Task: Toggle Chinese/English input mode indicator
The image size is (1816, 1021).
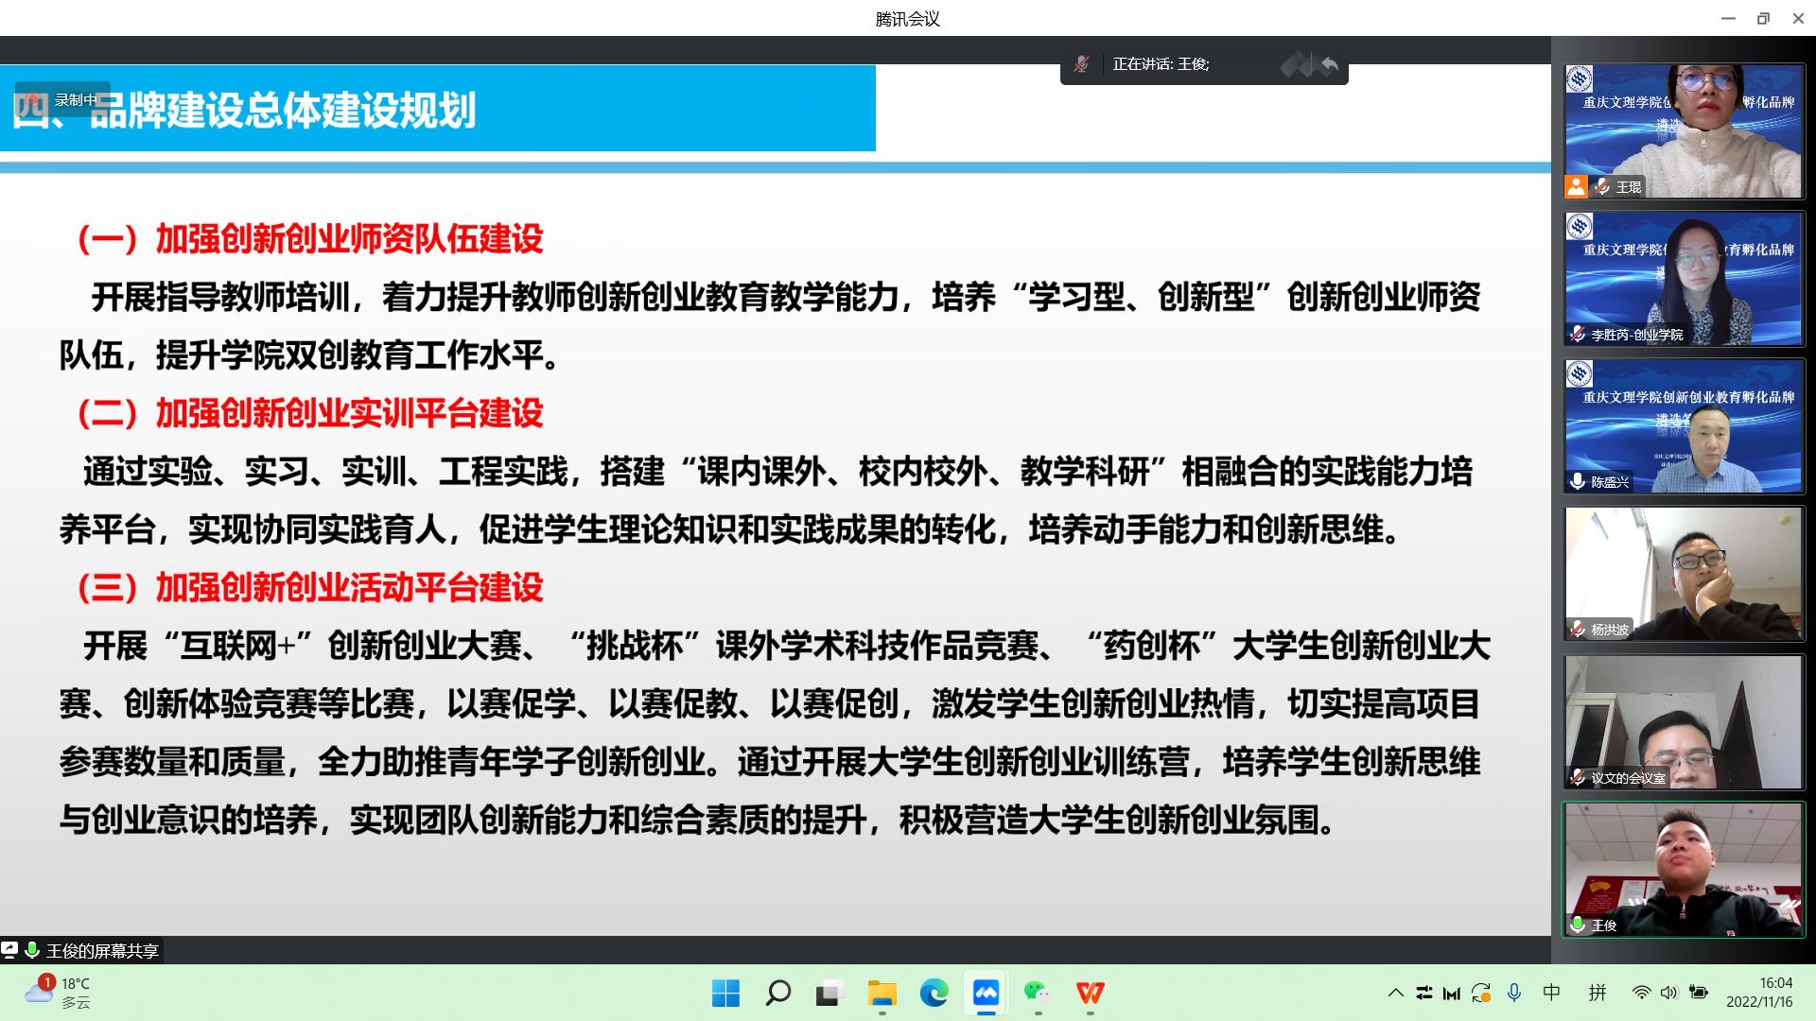Action: pos(1551,993)
